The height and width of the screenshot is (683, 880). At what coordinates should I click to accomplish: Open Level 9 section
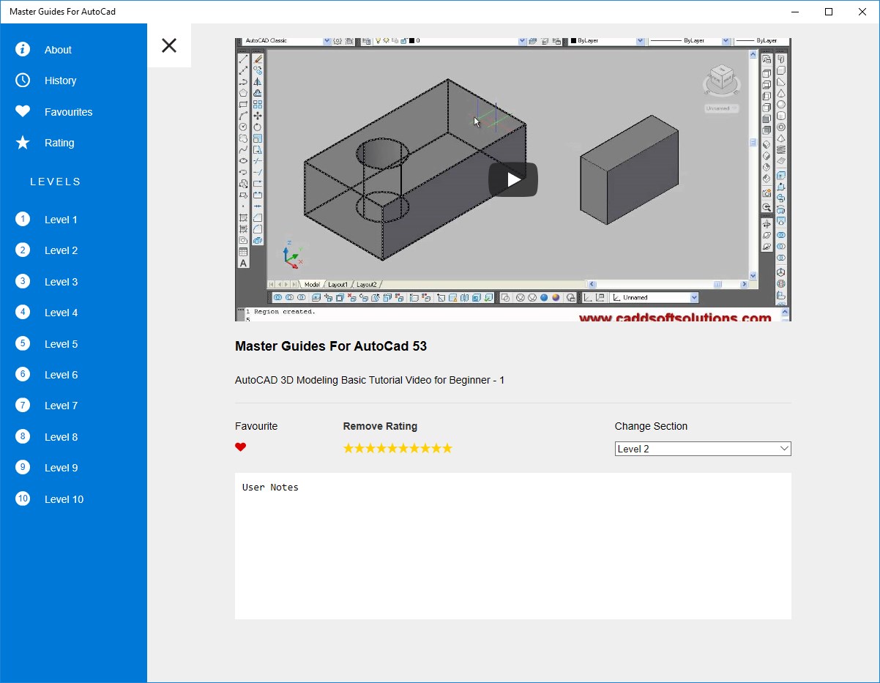61,468
